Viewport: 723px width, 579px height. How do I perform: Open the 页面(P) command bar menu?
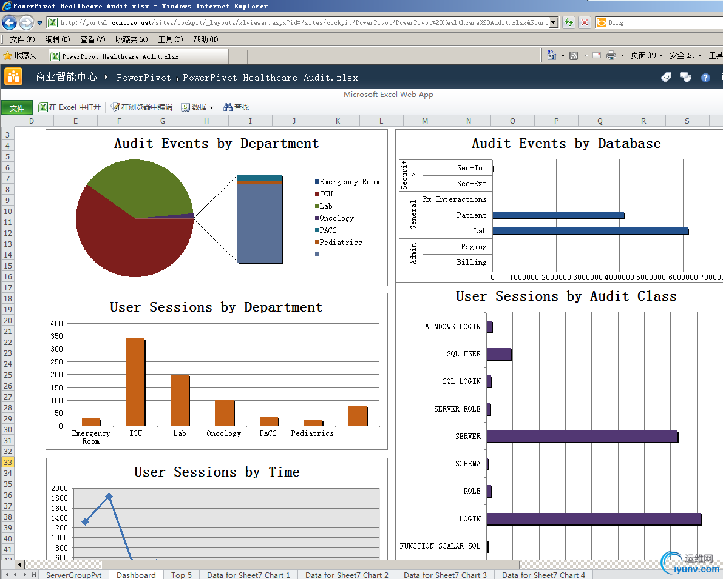pyautogui.click(x=646, y=55)
